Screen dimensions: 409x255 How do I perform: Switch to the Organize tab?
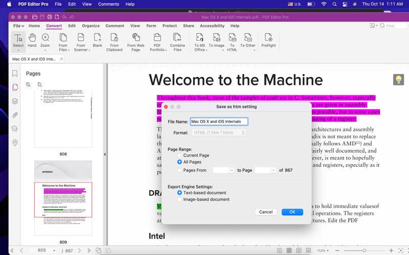click(x=91, y=26)
